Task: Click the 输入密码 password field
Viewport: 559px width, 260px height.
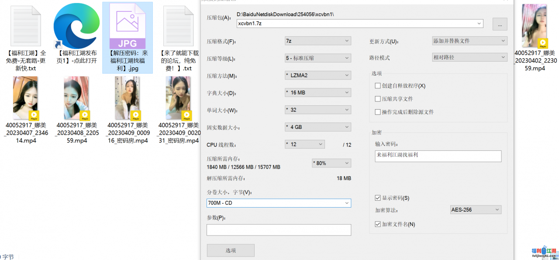Action: [x=438, y=156]
